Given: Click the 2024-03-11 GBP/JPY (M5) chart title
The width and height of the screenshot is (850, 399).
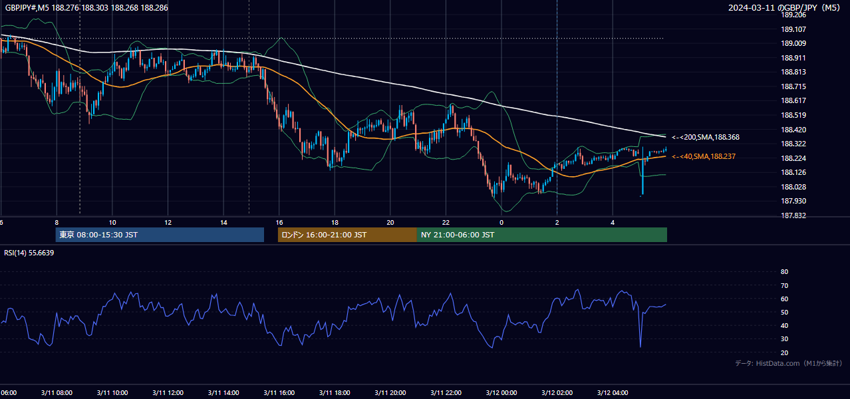Looking at the screenshot, I should click(785, 8).
